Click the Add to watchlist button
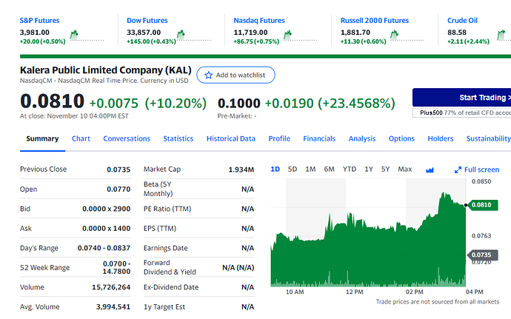This screenshot has width=511, height=319. tap(236, 75)
